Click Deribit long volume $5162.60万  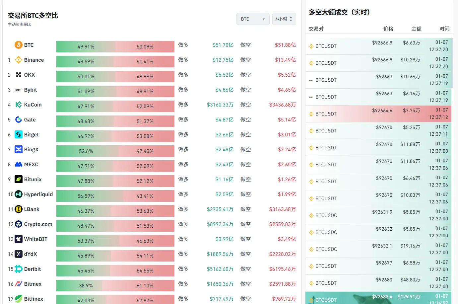pos(220,269)
